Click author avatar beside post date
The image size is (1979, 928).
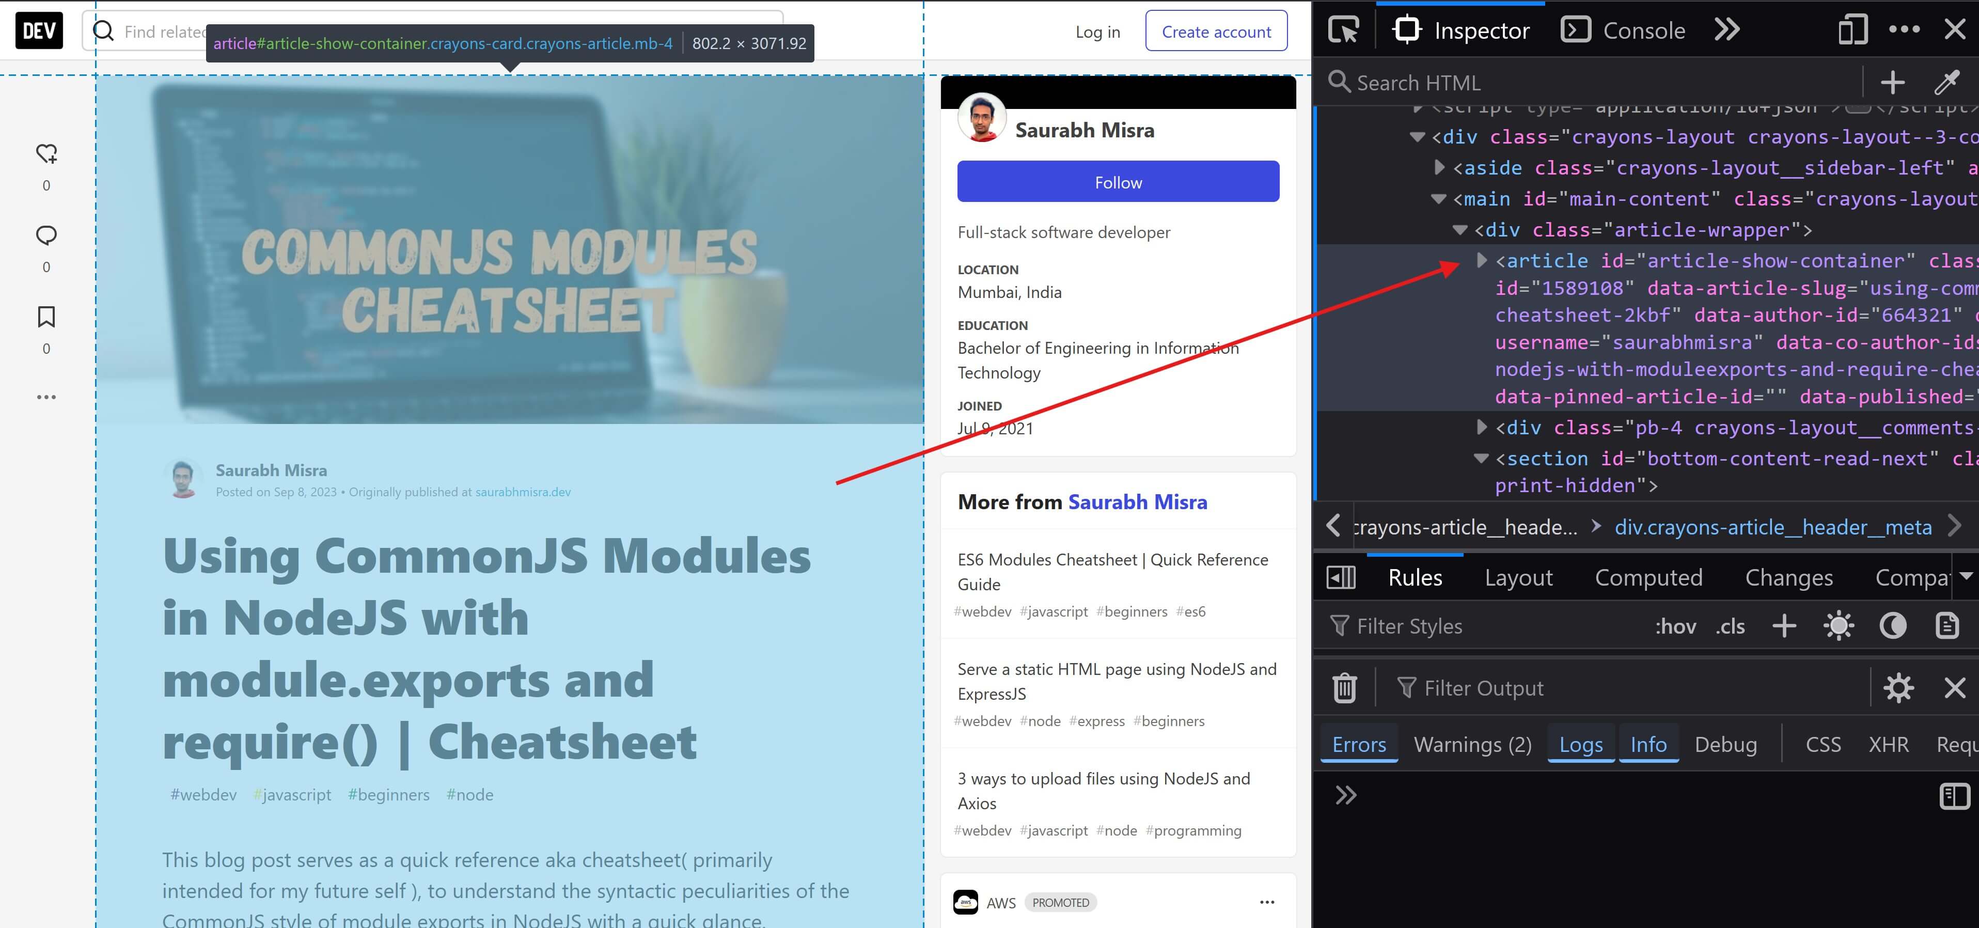[x=183, y=479]
